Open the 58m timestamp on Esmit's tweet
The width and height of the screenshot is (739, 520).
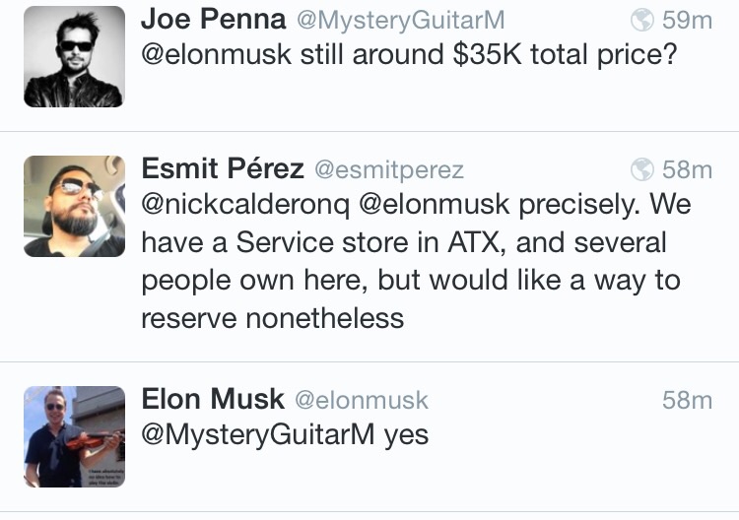687,170
